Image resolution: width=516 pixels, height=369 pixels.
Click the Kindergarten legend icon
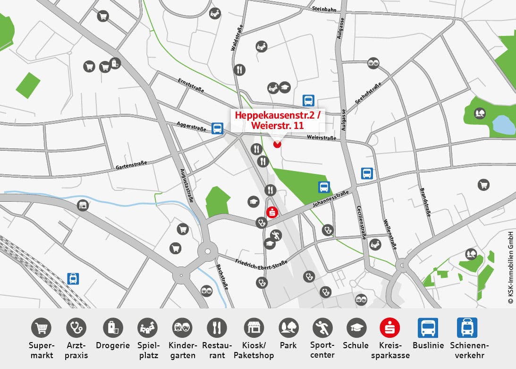[182, 328]
